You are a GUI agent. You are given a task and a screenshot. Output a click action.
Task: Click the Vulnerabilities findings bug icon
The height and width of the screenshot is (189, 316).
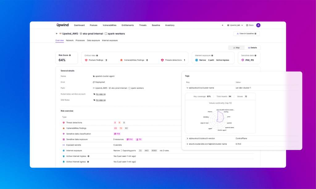pyautogui.click(x=121, y=60)
